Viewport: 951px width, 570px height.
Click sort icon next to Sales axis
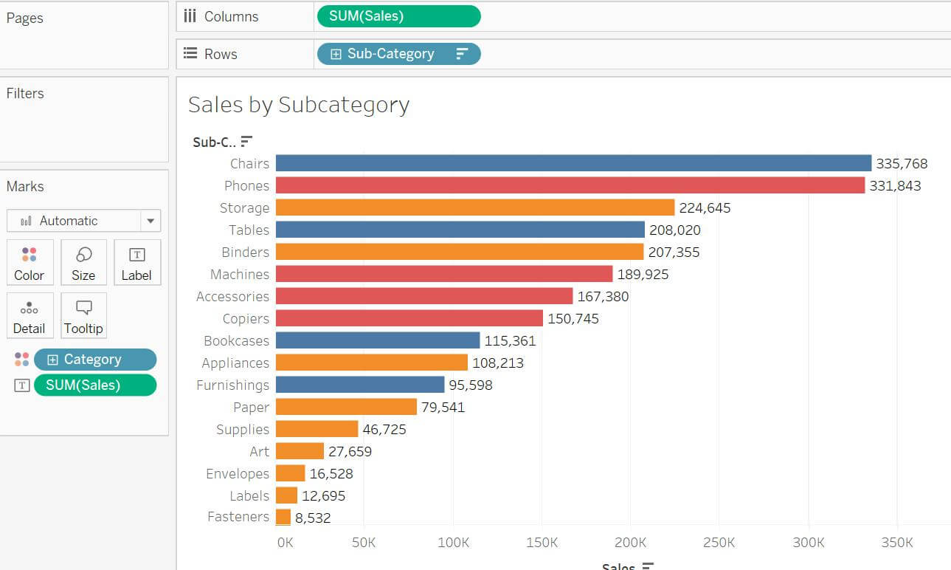(648, 566)
